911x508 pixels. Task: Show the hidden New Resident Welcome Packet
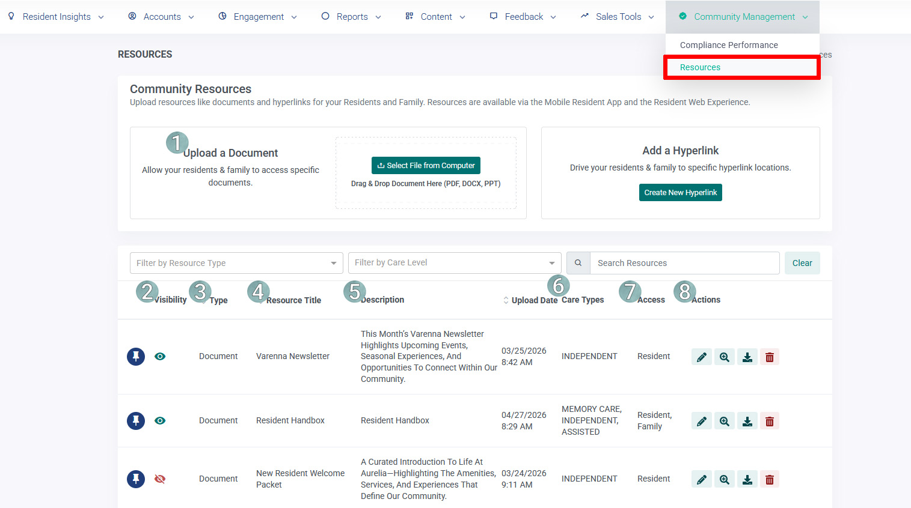click(160, 479)
